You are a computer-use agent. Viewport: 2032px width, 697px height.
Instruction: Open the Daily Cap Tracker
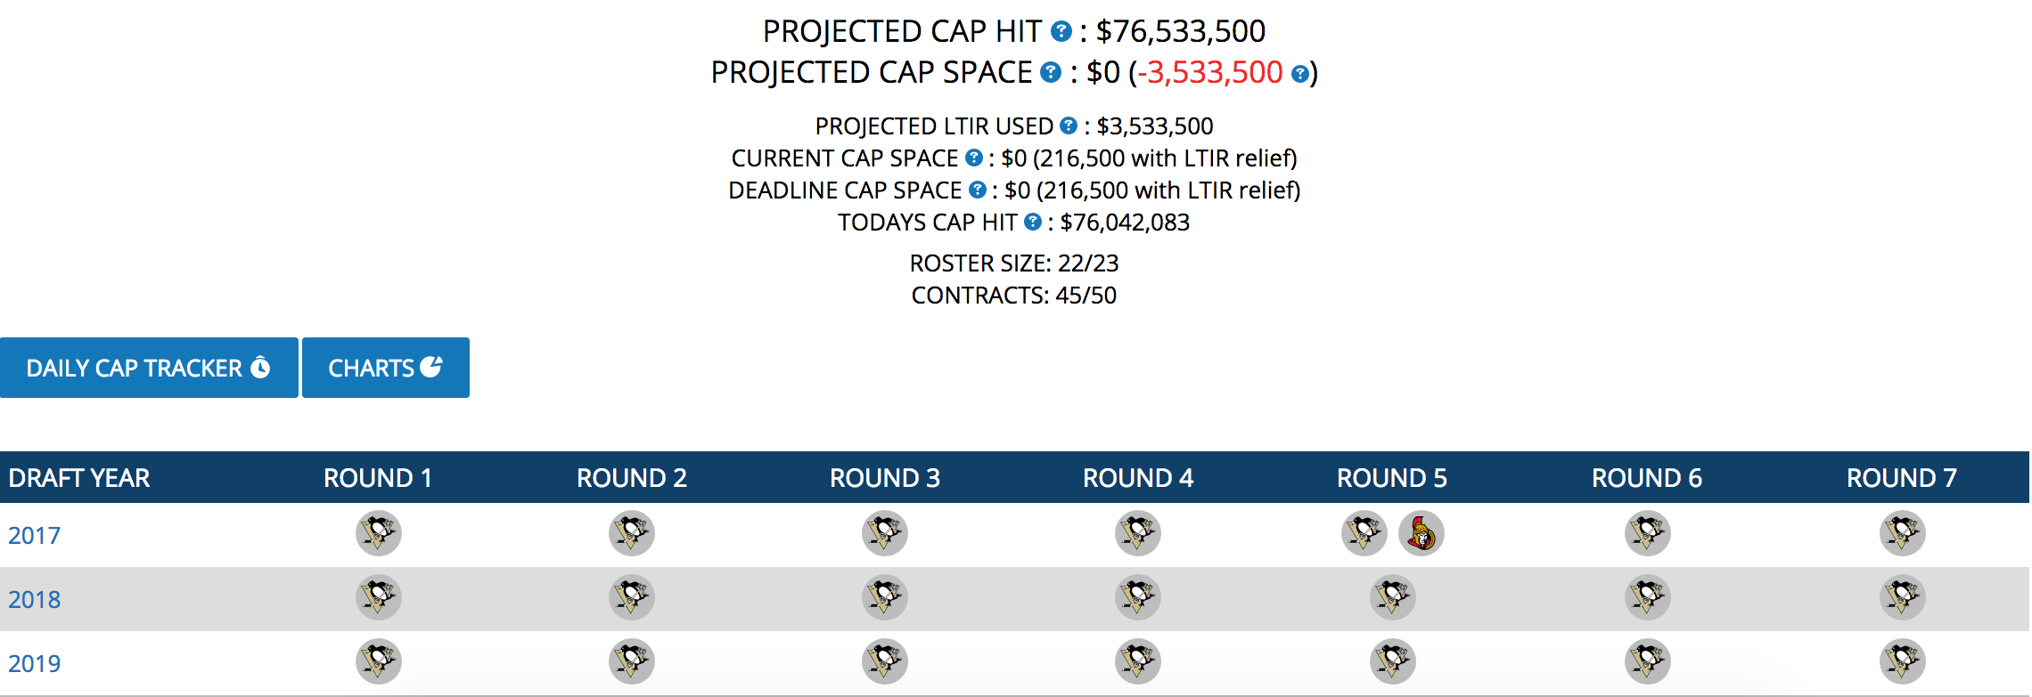[149, 368]
